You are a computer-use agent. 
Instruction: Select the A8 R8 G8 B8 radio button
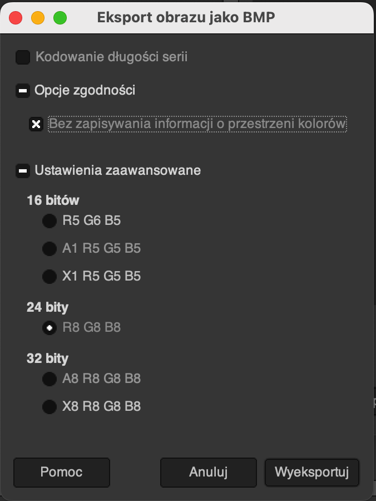point(50,379)
